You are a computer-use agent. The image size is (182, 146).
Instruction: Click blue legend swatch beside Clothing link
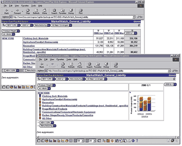tap(40, 95)
